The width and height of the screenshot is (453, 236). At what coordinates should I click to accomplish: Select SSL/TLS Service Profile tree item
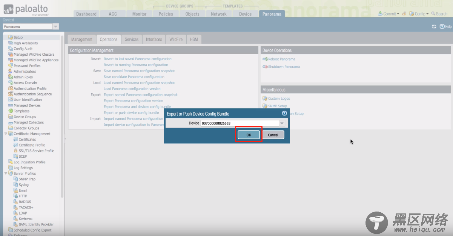pyautogui.click(x=34, y=151)
